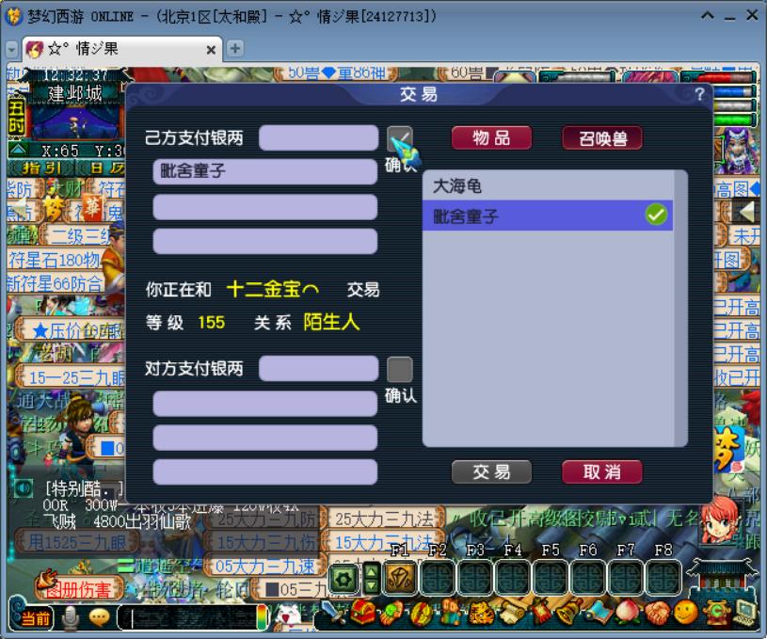Image resolution: width=767 pixels, height=639 pixels.
Task: Click the 15—25三九眼 stall sign
Action: coord(73,377)
